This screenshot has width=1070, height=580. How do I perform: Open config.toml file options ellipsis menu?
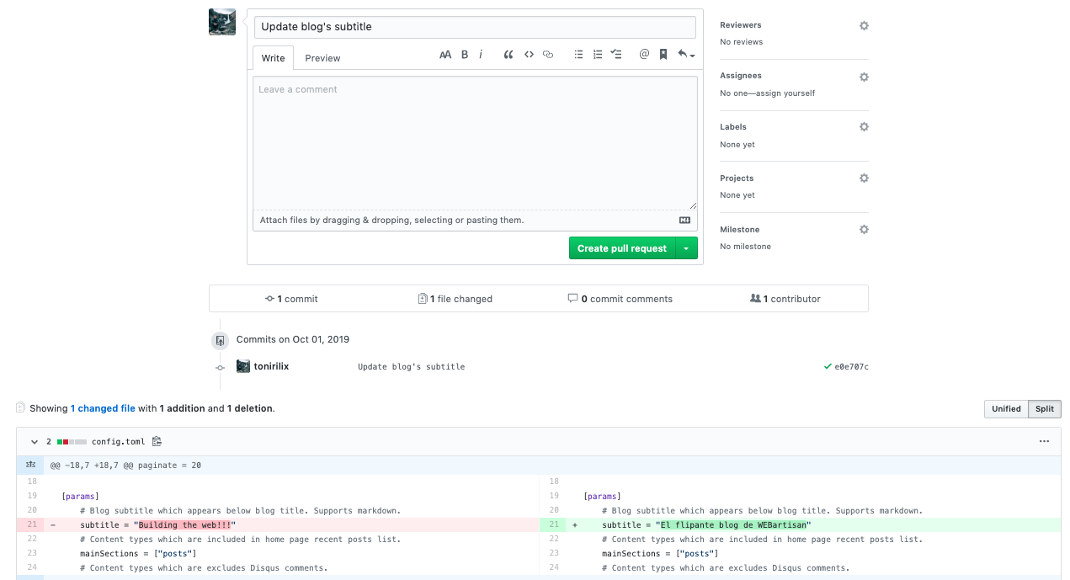1044,441
